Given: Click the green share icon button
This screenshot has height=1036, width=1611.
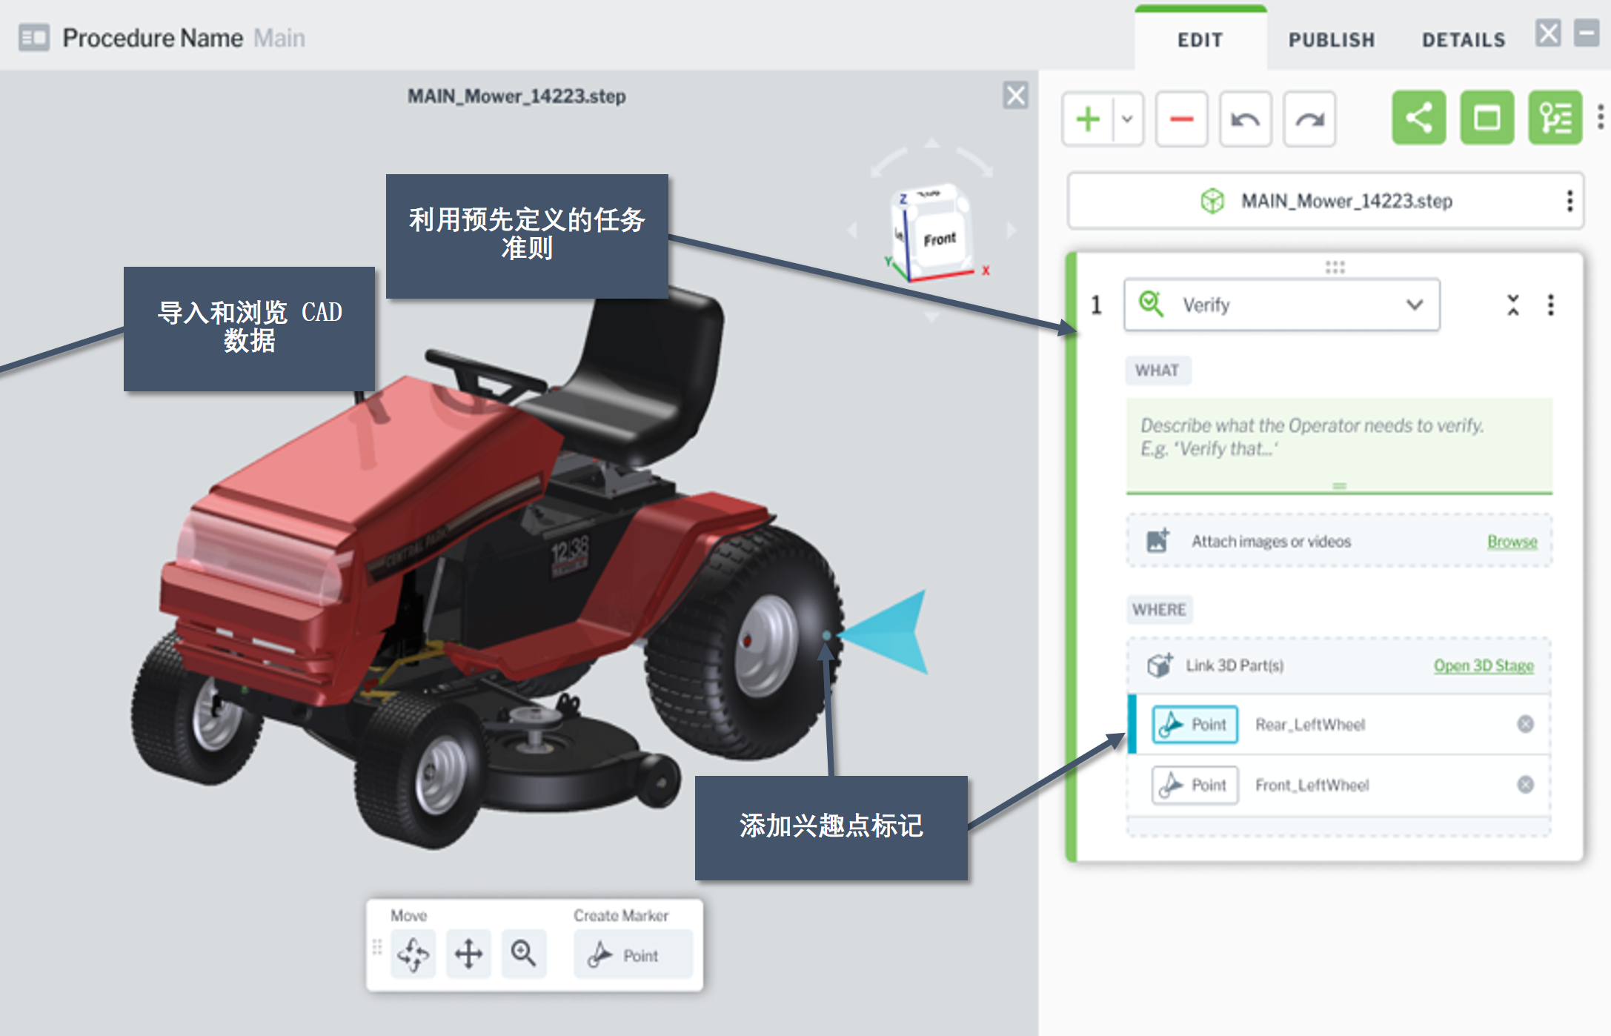Looking at the screenshot, I should [x=1418, y=119].
